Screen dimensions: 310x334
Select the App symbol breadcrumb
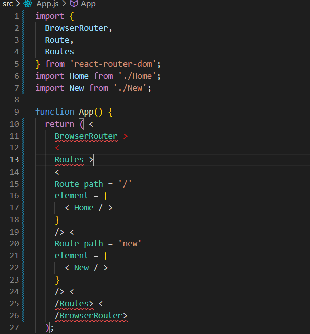pos(88,4)
